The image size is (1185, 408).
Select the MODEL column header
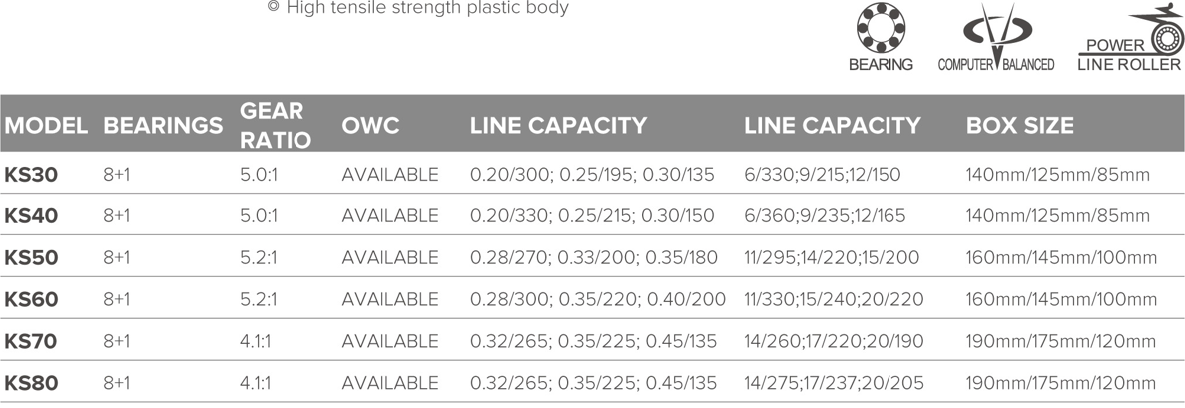[x=46, y=126]
